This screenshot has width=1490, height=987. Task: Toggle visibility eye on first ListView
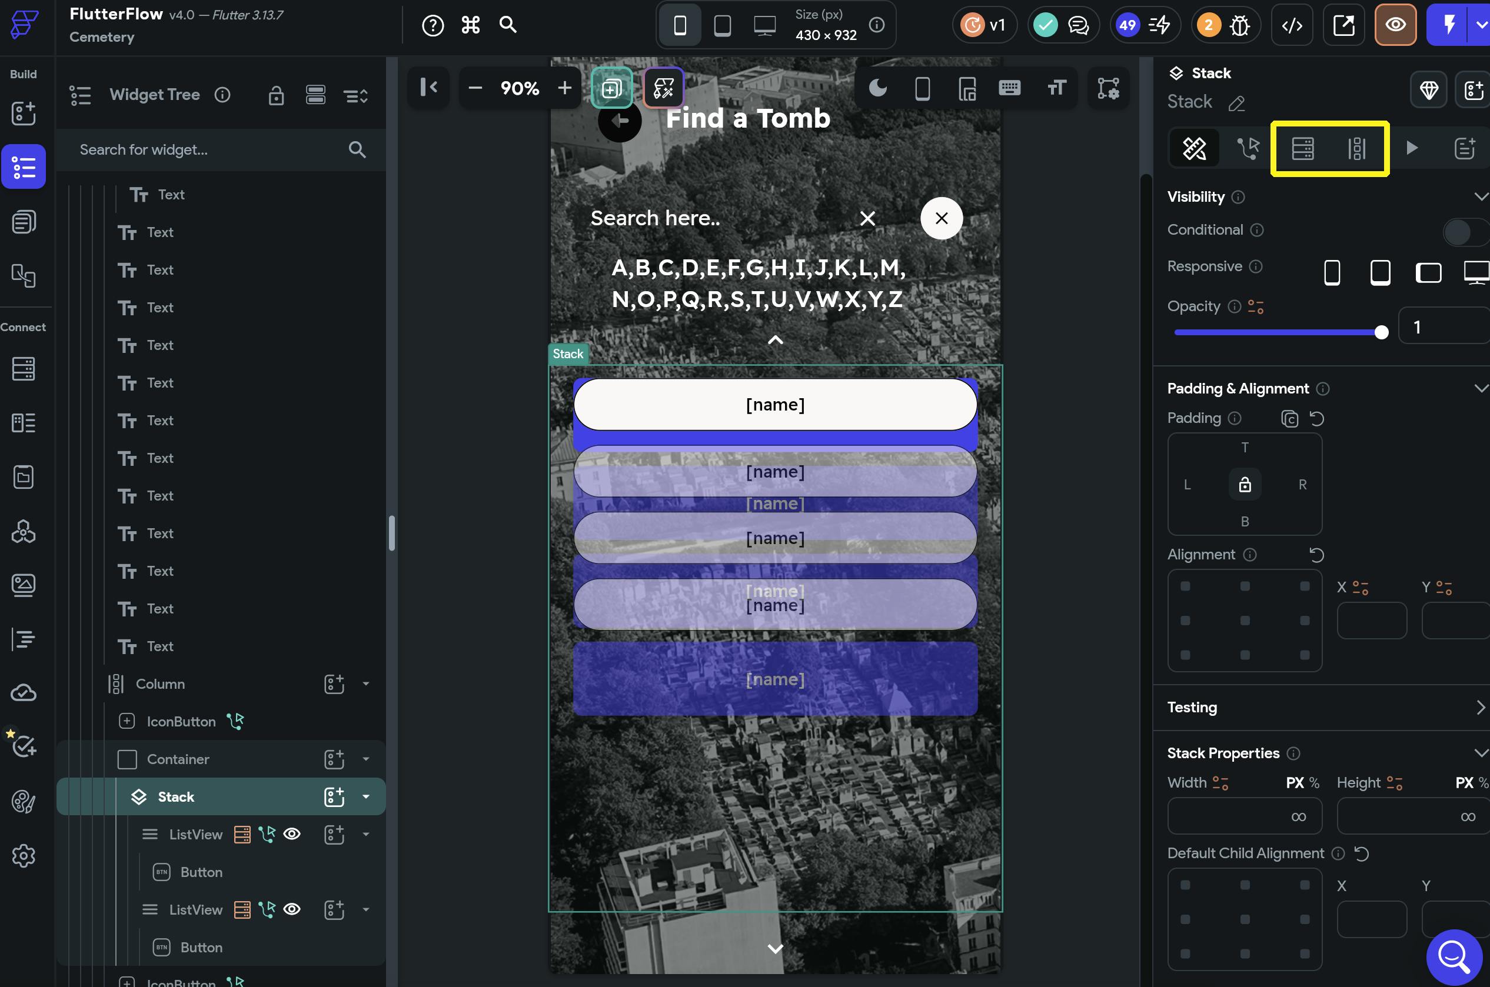(x=291, y=834)
